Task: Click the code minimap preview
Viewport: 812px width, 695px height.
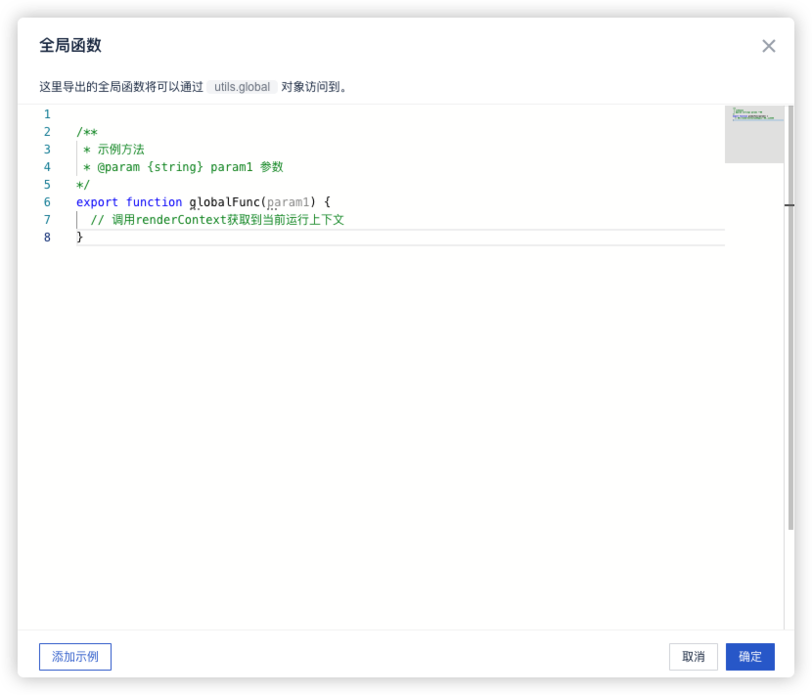Action: pyautogui.click(x=754, y=133)
